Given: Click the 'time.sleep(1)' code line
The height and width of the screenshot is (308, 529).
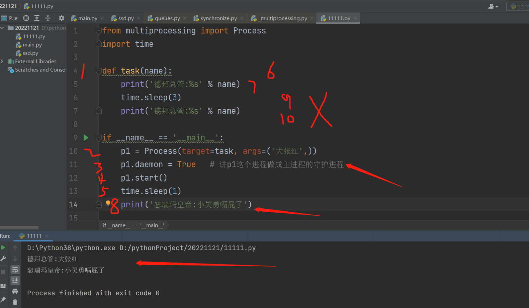Looking at the screenshot, I should click(x=151, y=191).
